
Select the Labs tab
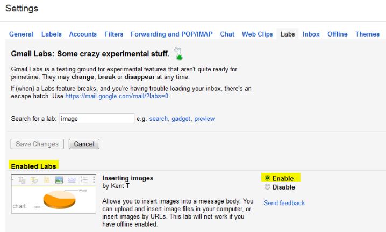tap(288, 34)
